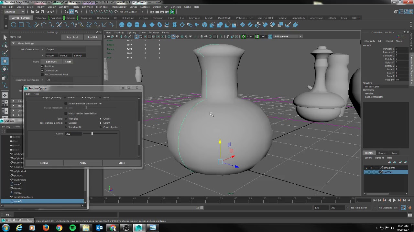414x232 pixels.
Task: Create a NURBS cylinder from the shelf
Action: pyautogui.click(x=137, y=25)
